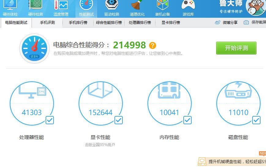Viewport: 266px width, 168px height.
Task: Click the 内存性能 label
Action: [x=169, y=137]
